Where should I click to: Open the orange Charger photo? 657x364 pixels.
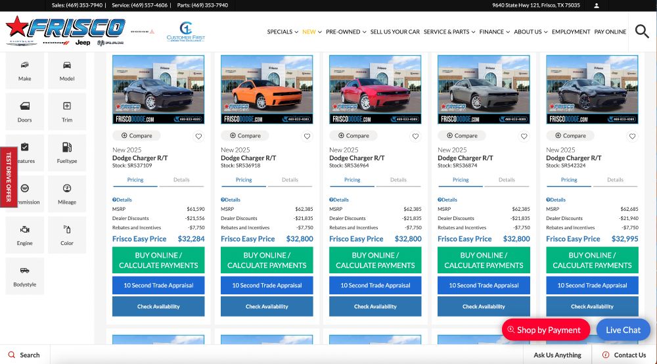click(267, 89)
